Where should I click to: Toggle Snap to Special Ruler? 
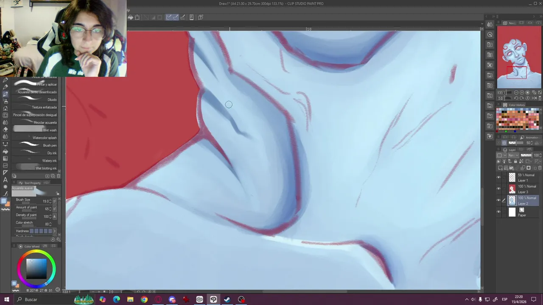[x=176, y=17]
